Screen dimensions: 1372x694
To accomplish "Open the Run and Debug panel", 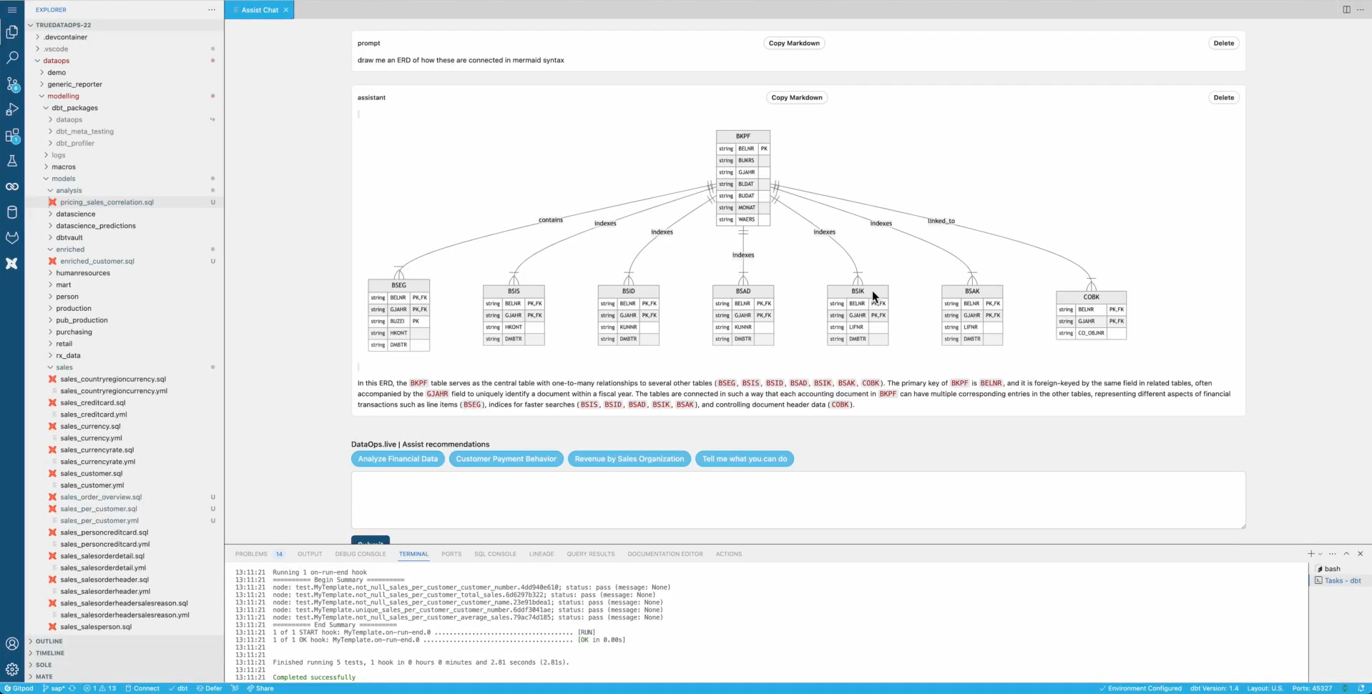I will [x=12, y=109].
